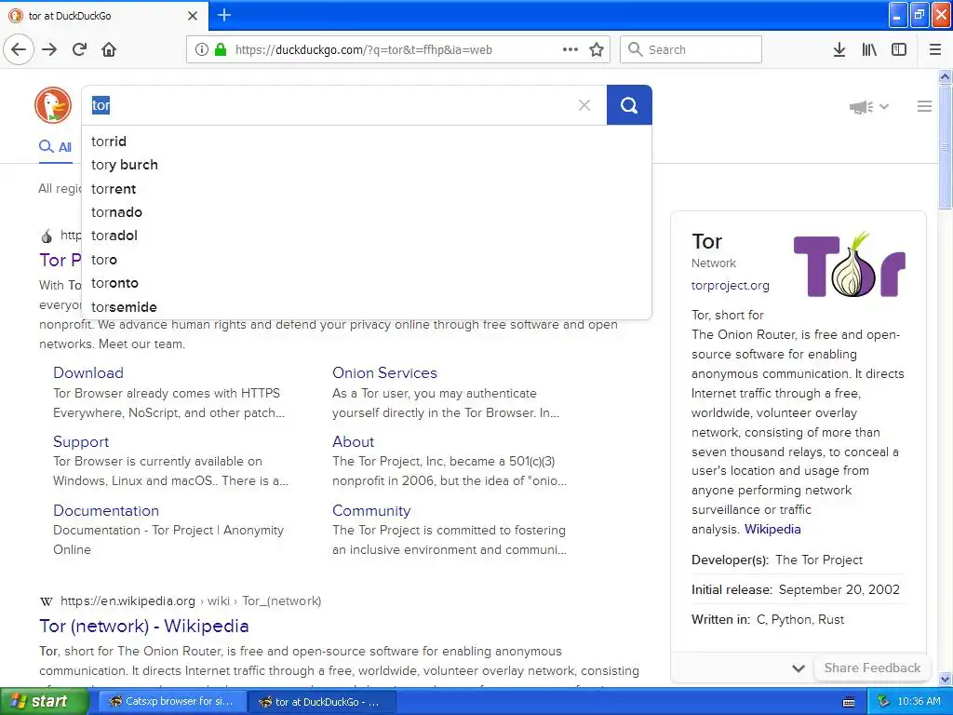
Task: Toggle the sidebar view icon
Action: pyautogui.click(x=899, y=49)
